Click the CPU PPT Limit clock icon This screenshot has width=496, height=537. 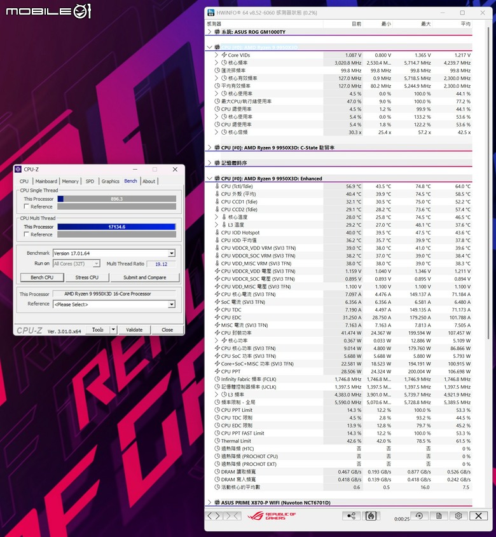(x=217, y=410)
